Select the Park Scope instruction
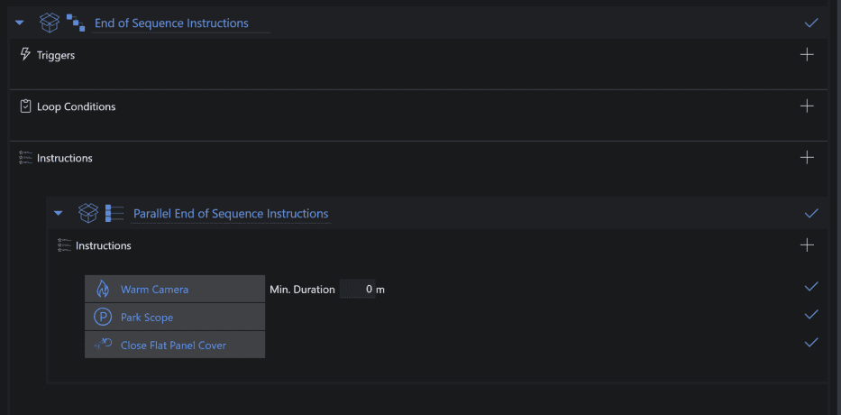This screenshot has height=415, width=841. (175, 317)
